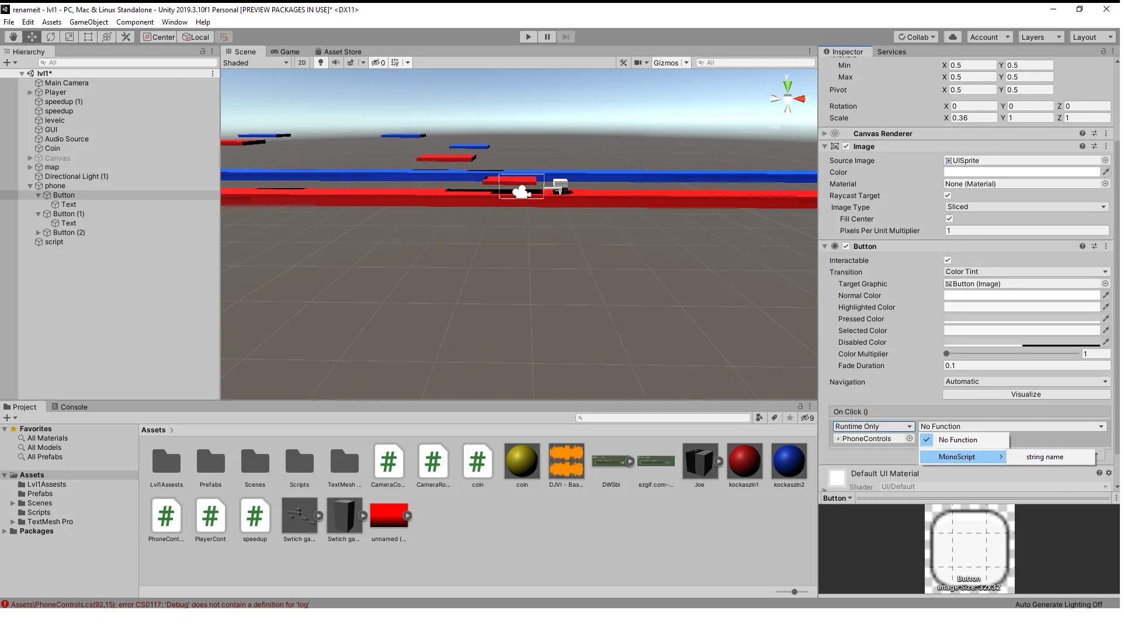Viewport: 1124px width, 631px height.
Task: Toggle the Raycast Target checkbox
Action: coord(948,196)
